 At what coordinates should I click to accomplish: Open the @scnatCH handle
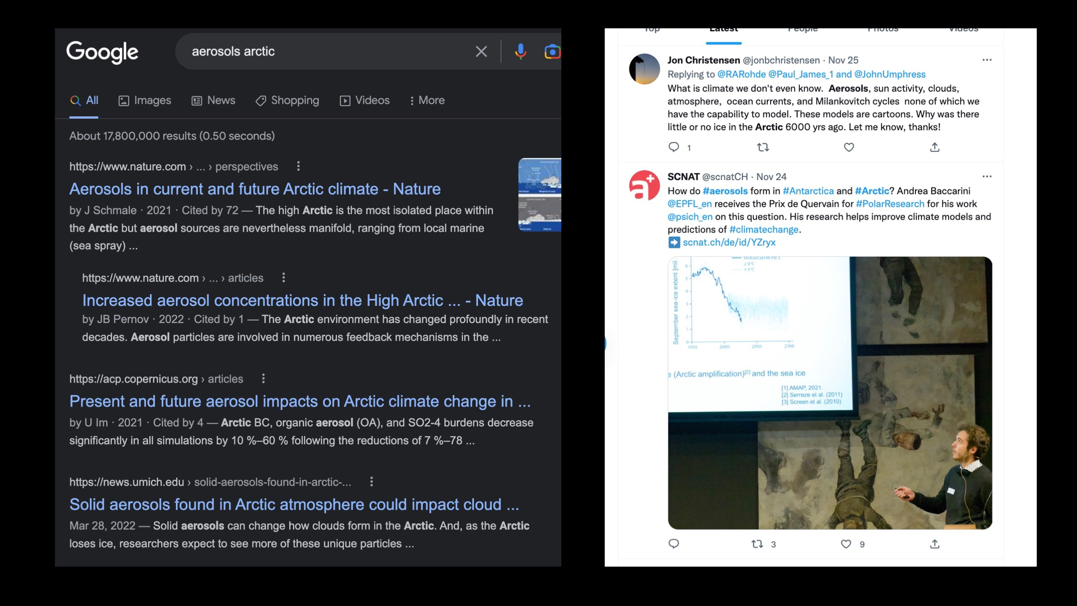tap(725, 177)
